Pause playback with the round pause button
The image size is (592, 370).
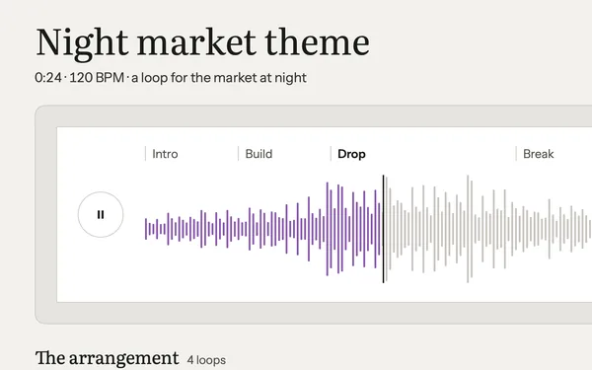[x=101, y=214]
